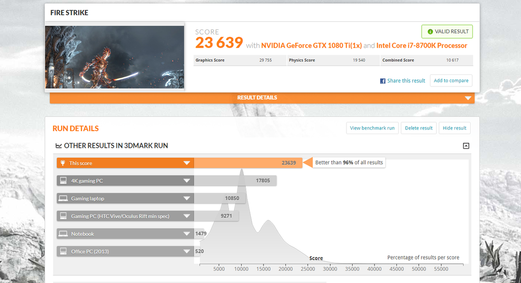The image size is (521, 283).
Task: Click the Graphics Score value 29 755
Action: pyautogui.click(x=266, y=60)
